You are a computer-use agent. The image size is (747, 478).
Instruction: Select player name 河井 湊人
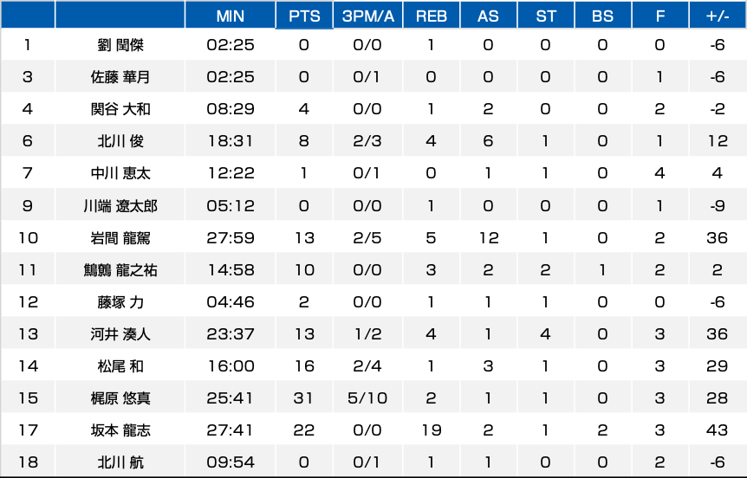(x=120, y=333)
